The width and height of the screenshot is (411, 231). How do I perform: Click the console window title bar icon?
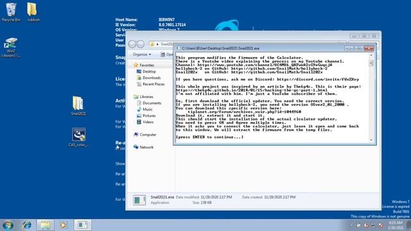click(178, 48)
